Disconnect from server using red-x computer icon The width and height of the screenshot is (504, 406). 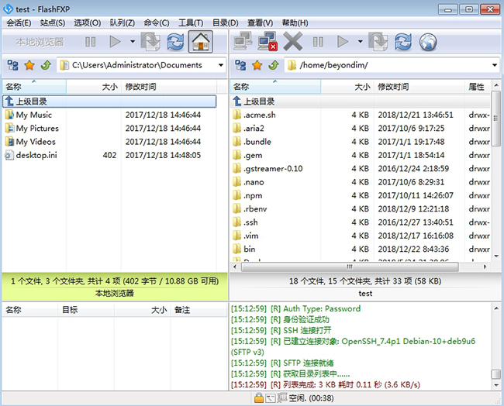[268, 41]
